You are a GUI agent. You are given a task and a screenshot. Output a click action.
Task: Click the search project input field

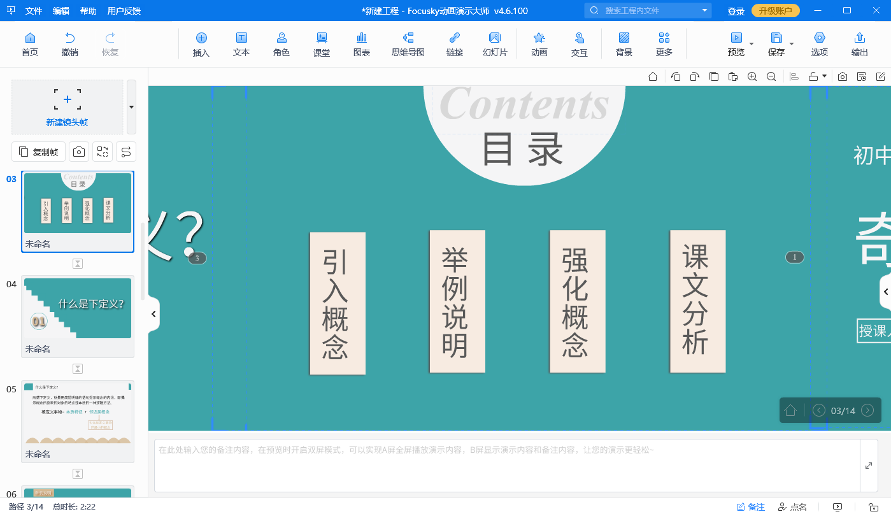(648, 10)
